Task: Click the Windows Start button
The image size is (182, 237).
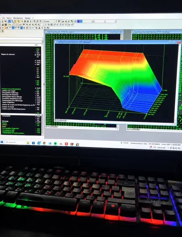Action: tap(2, 142)
